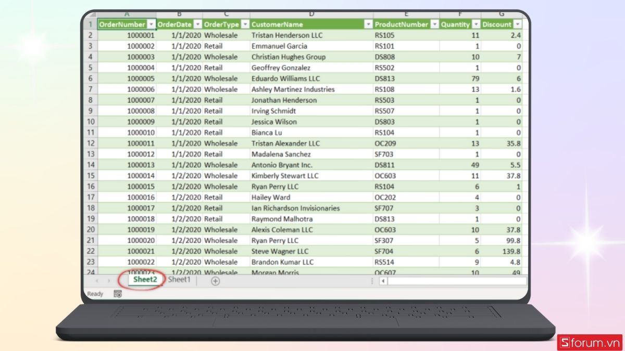Select the Raymond Malhotra cell
This screenshot has height=351, width=625.
pos(311,219)
